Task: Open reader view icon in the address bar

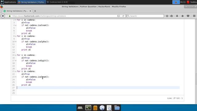Action: tap(119, 16)
